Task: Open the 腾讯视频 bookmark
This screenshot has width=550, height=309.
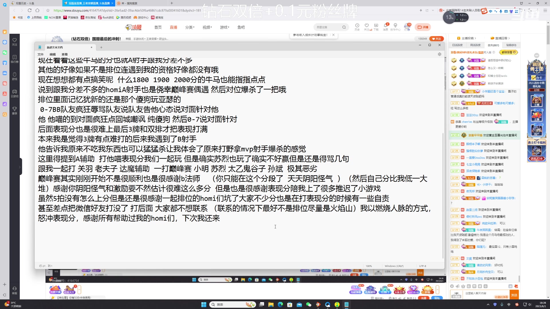Action: (x=123, y=17)
